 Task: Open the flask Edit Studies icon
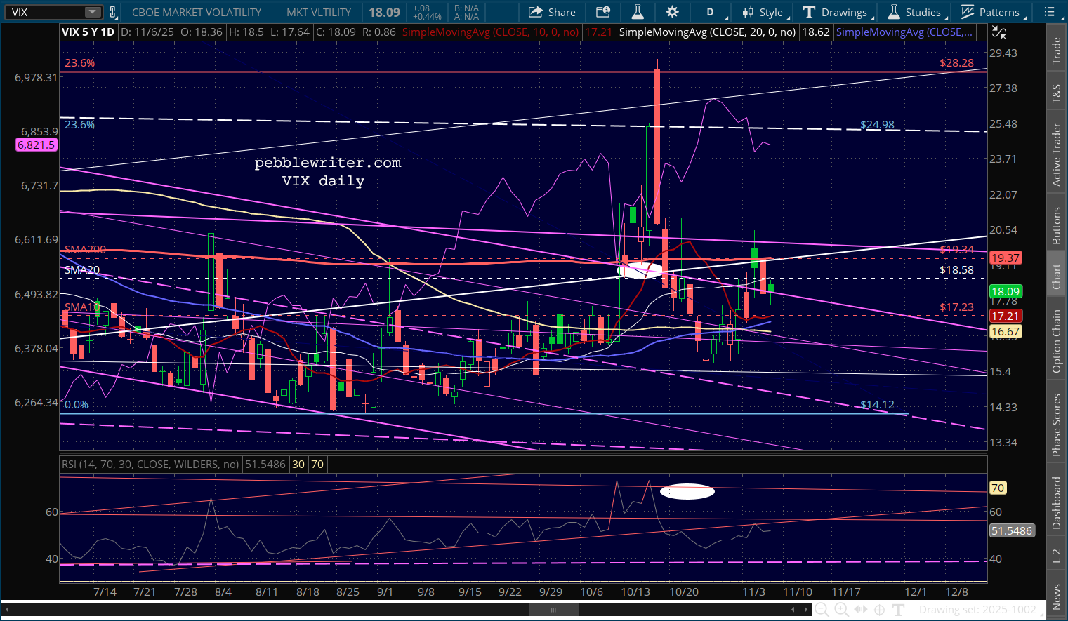click(x=638, y=12)
